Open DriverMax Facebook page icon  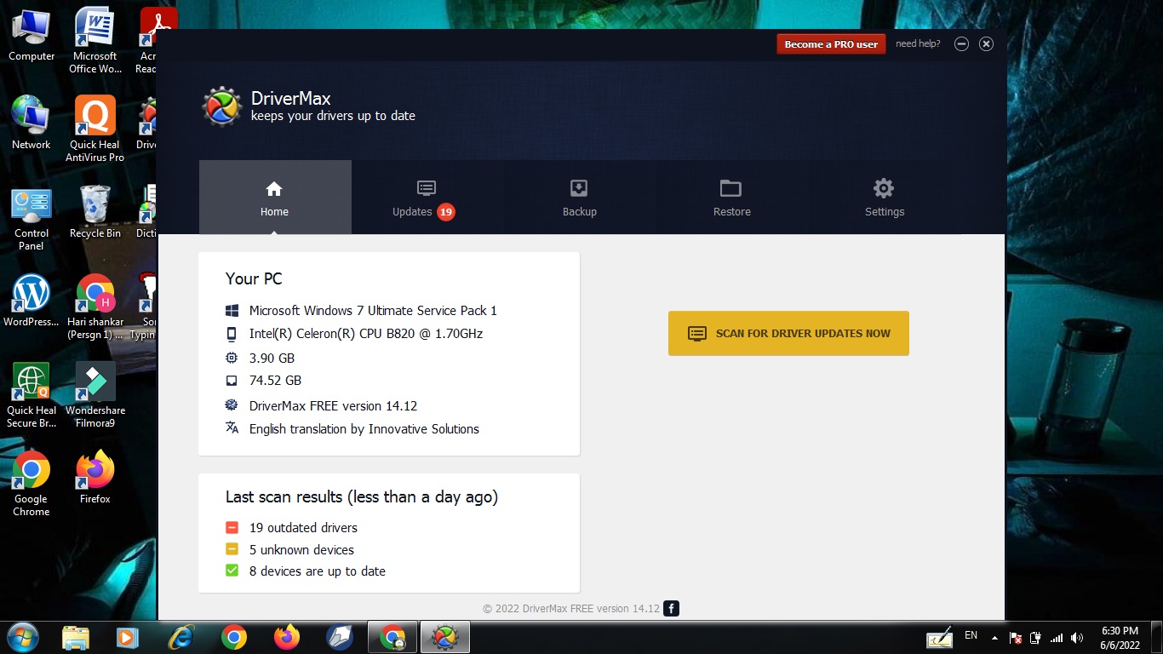671,608
